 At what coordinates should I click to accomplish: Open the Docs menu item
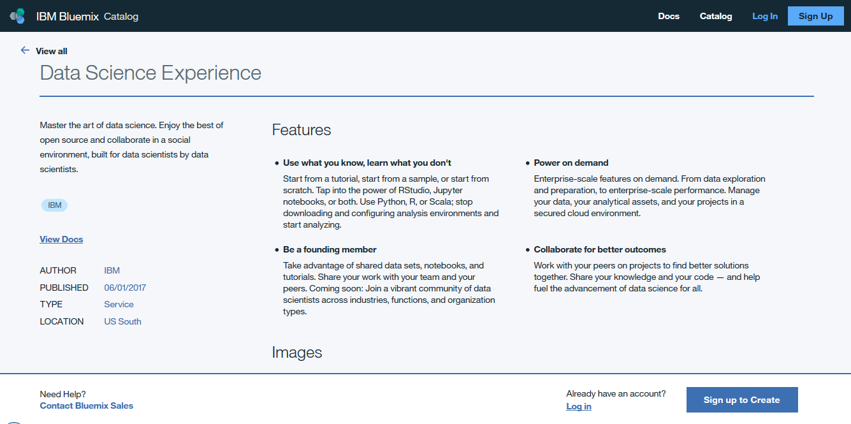[669, 16]
